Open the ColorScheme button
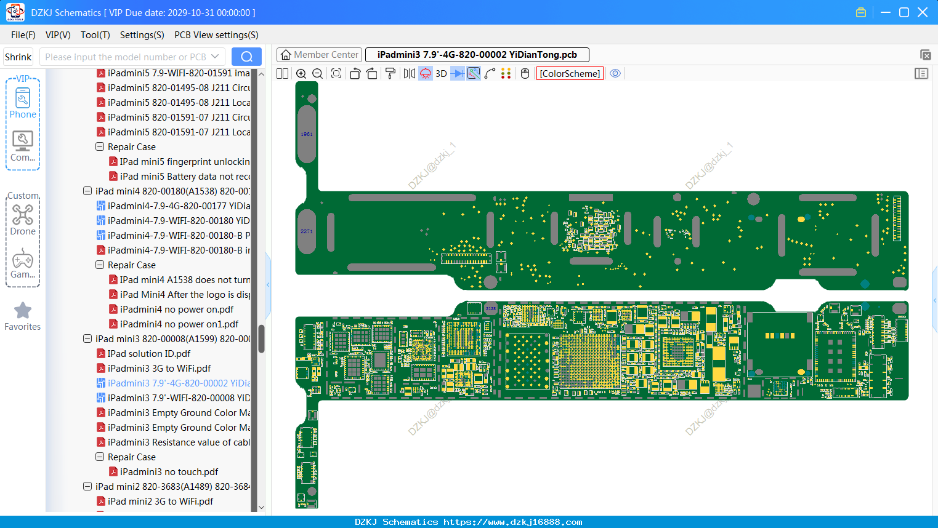 point(570,73)
